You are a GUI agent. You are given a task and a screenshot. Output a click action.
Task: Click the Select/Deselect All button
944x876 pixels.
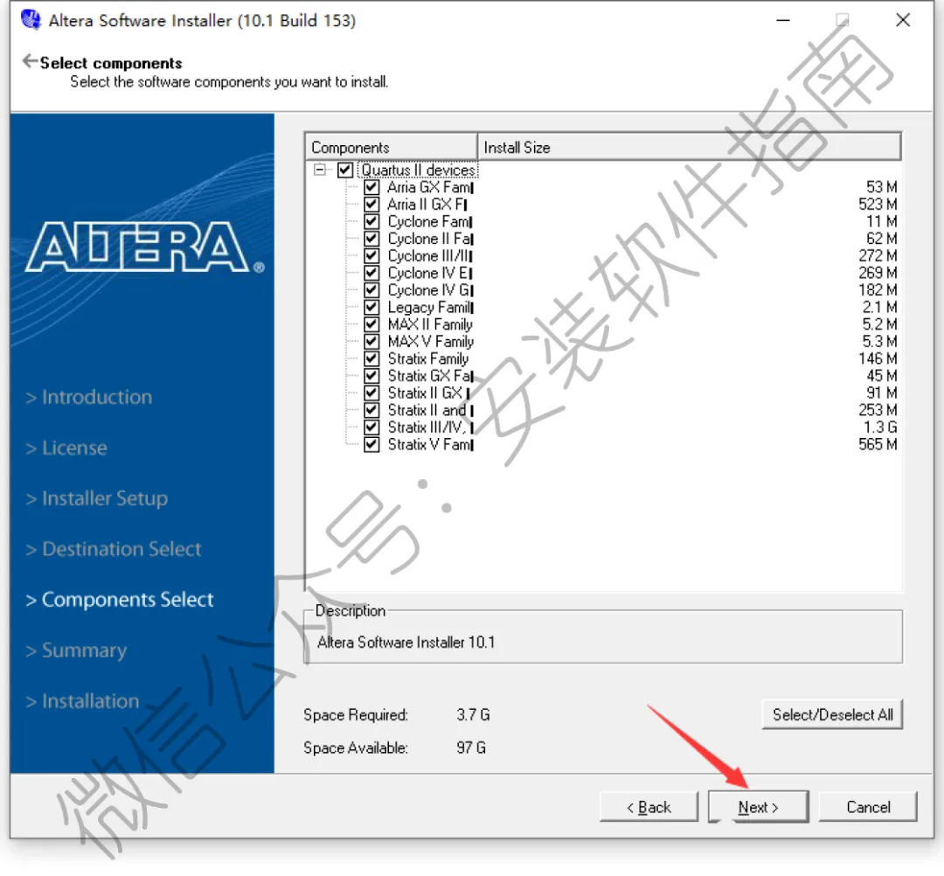tap(832, 714)
